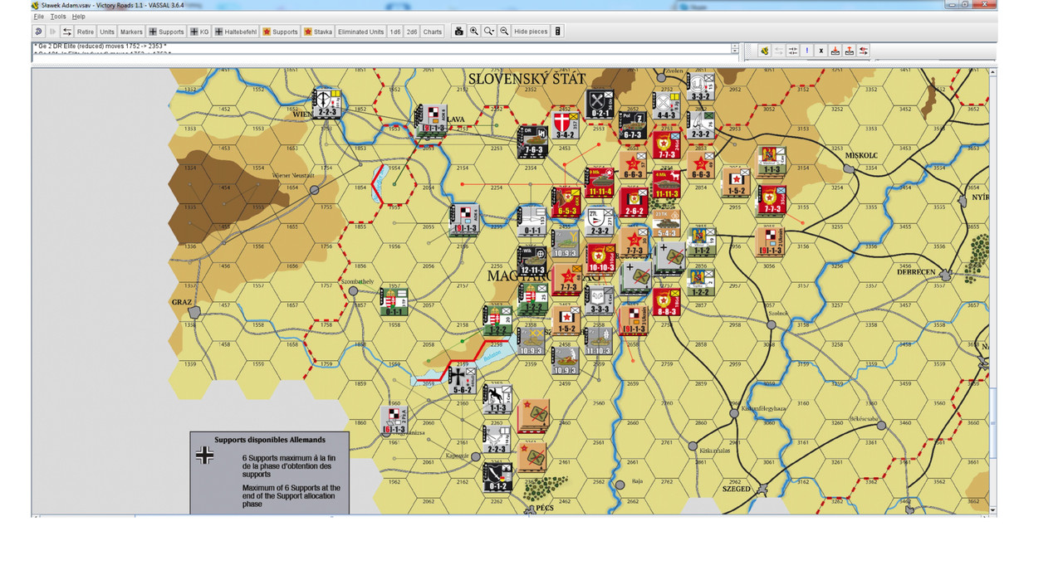Viewport: 1063px width, 575px height.
Task: Click the zoom in magnifier icon
Action: (474, 32)
